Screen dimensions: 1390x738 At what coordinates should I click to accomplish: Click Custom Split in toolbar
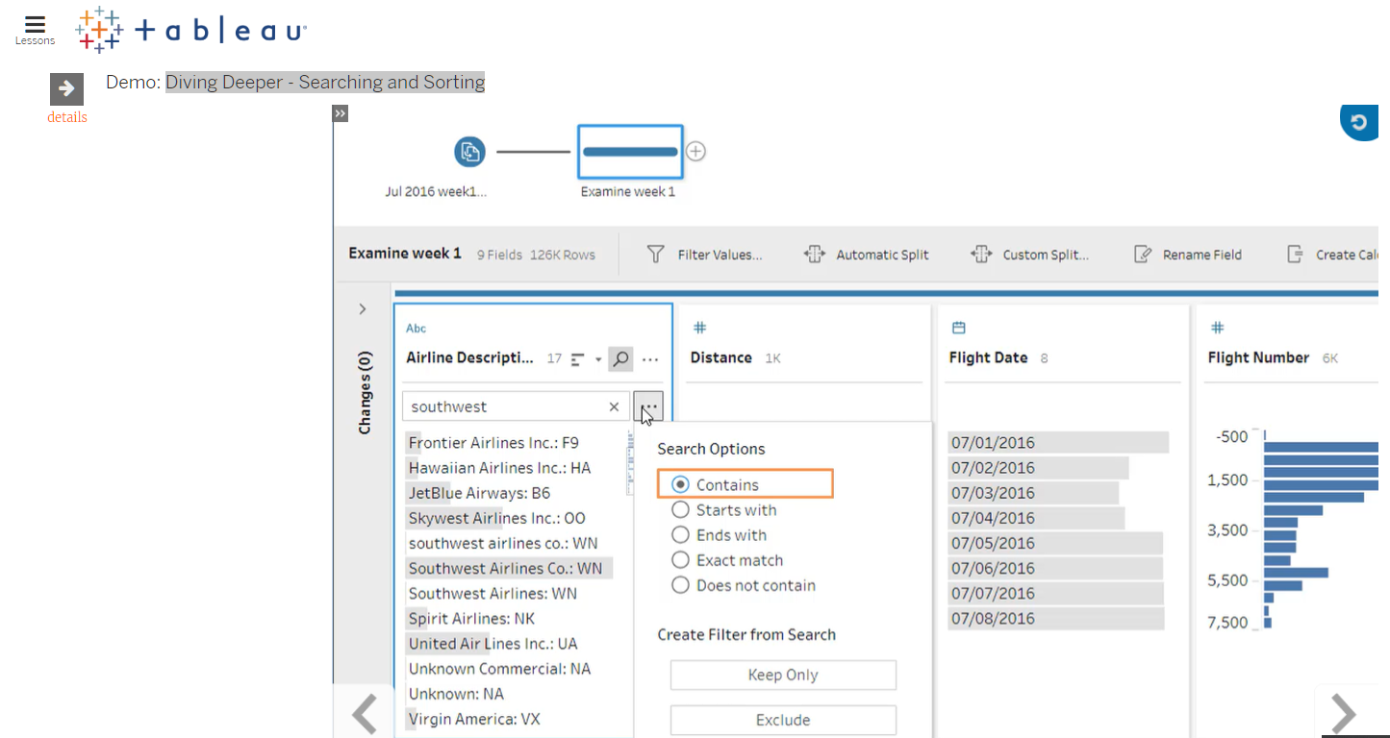point(1030,255)
